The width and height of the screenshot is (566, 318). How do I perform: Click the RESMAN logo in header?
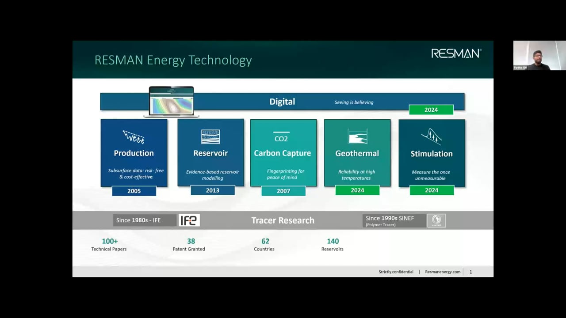456,53
